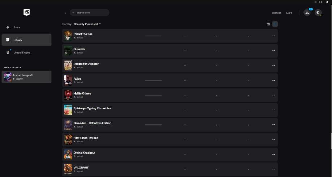
Task: Switch to list view layout
Action: (x=275, y=24)
